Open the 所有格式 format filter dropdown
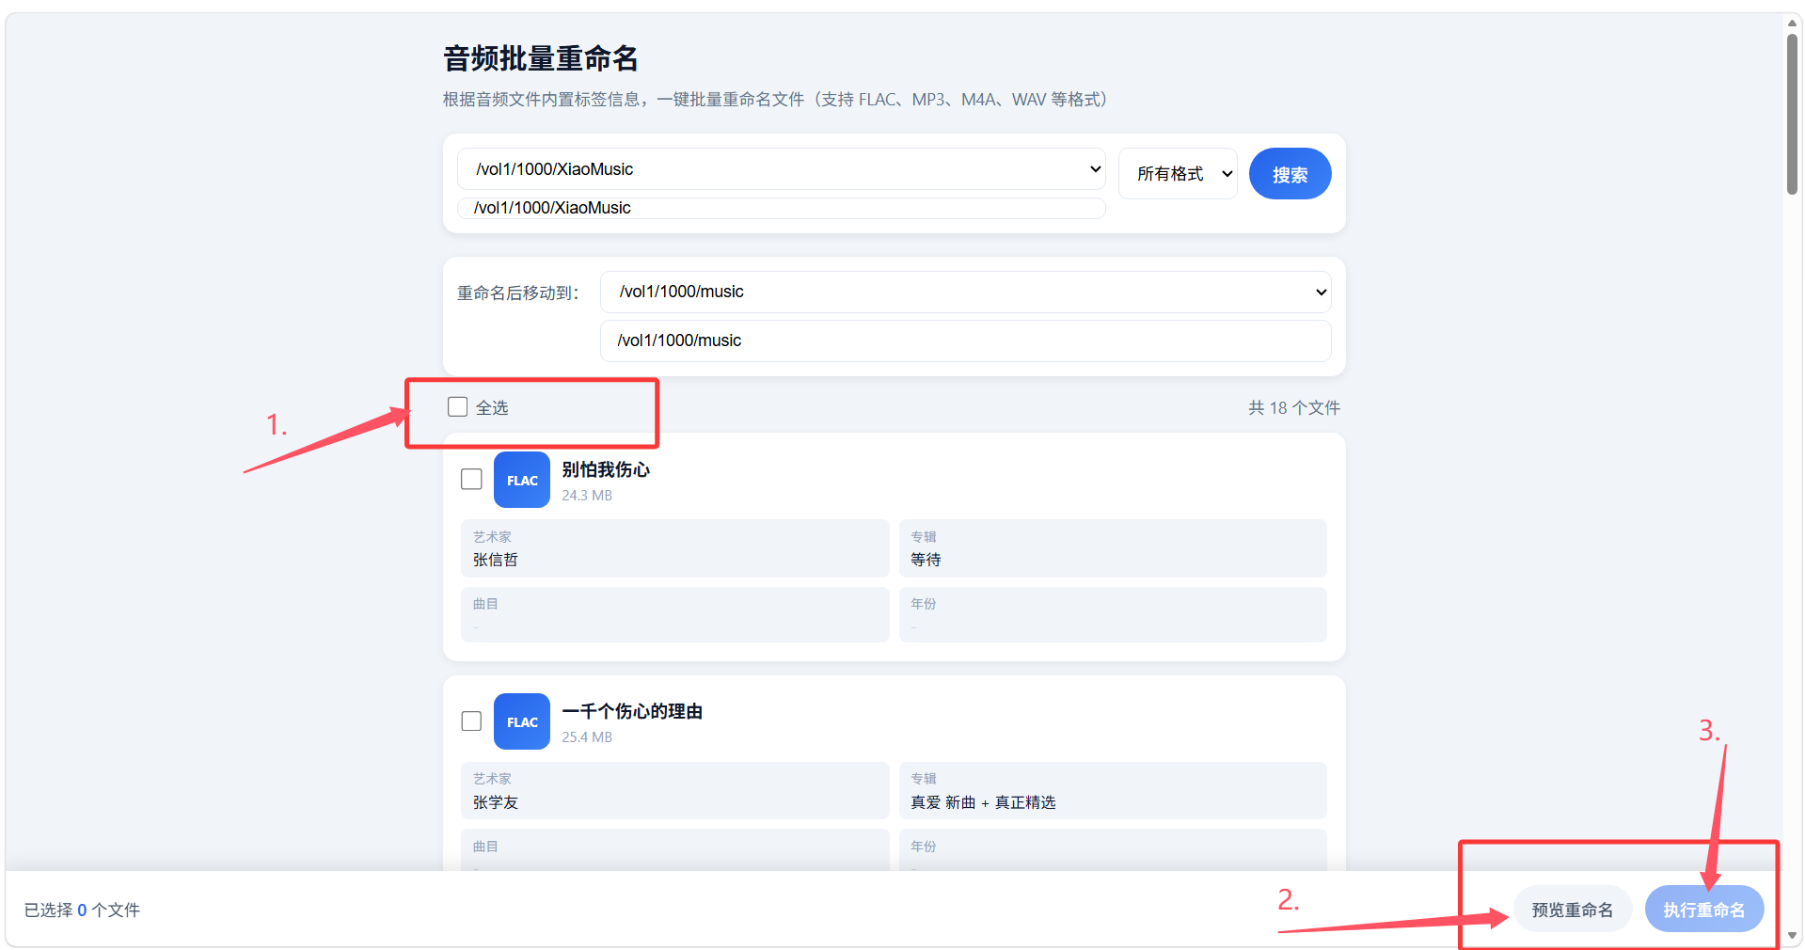 point(1178,173)
